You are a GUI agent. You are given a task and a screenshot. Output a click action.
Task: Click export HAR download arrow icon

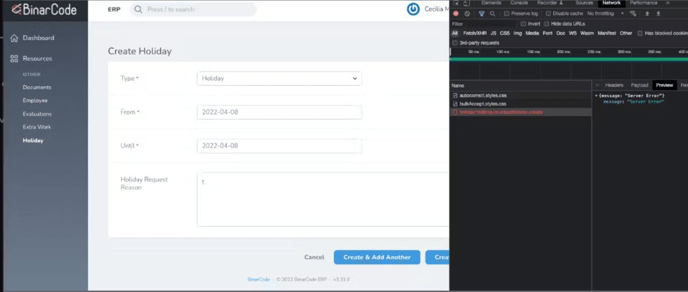point(658,13)
